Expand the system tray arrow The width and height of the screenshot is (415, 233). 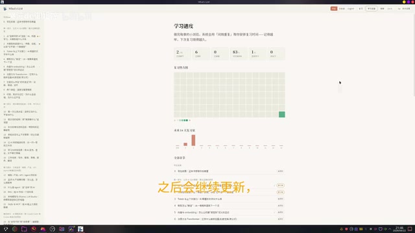390,229
